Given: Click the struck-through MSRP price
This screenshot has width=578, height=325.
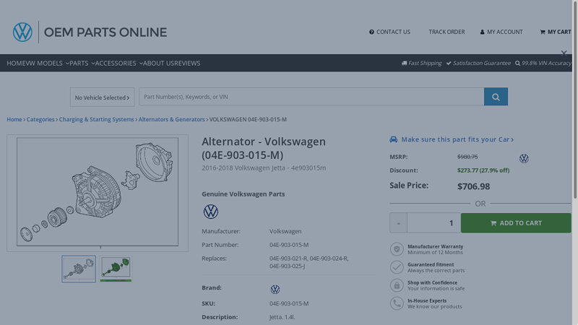Looking at the screenshot, I should click(467, 157).
